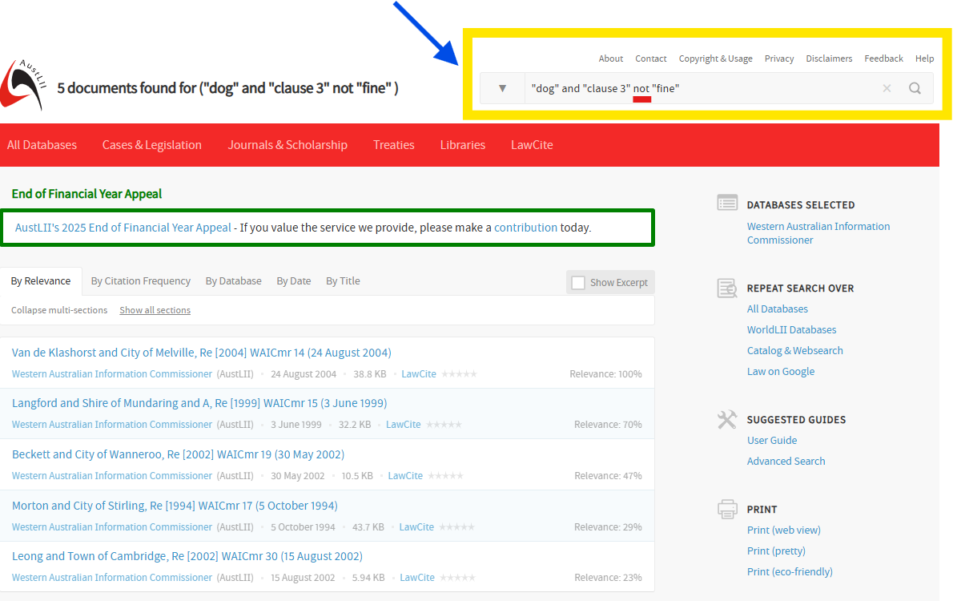Click the Databases Selected list icon
Screen dimensions: 953x601
727,204
